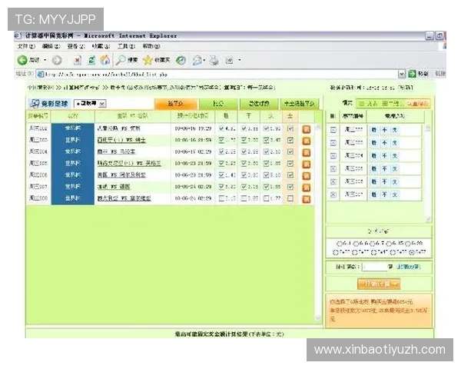Click the Stop loading icon with red X
Screen dimensions: 461x369
coord(78,60)
